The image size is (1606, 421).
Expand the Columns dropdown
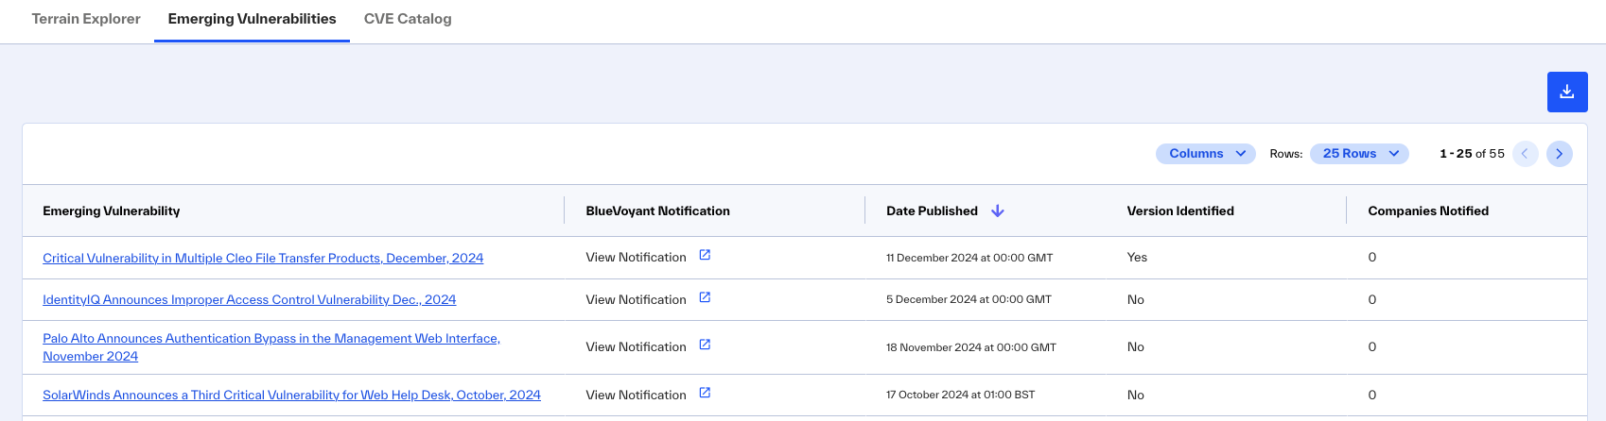1206,154
